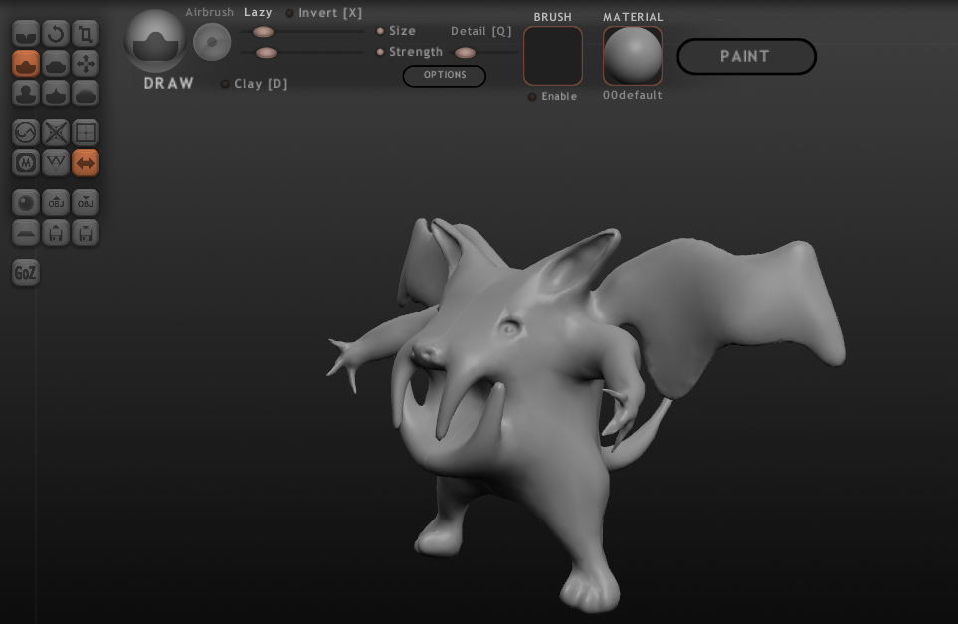Adjust the Detail [Q] slider
The height and width of the screenshot is (624, 958).
coord(466,52)
